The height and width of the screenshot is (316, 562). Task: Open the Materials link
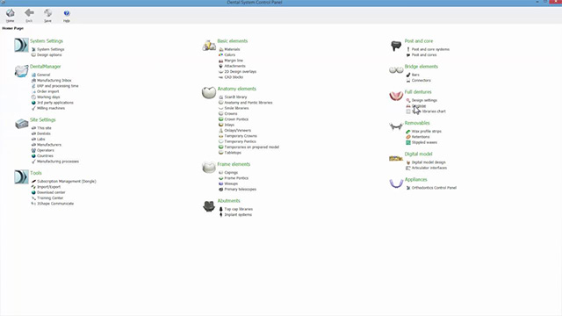[x=232, y=49]
